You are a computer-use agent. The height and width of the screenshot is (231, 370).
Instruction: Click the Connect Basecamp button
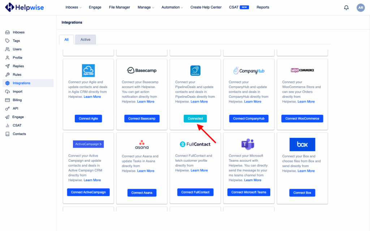point(142,118)
